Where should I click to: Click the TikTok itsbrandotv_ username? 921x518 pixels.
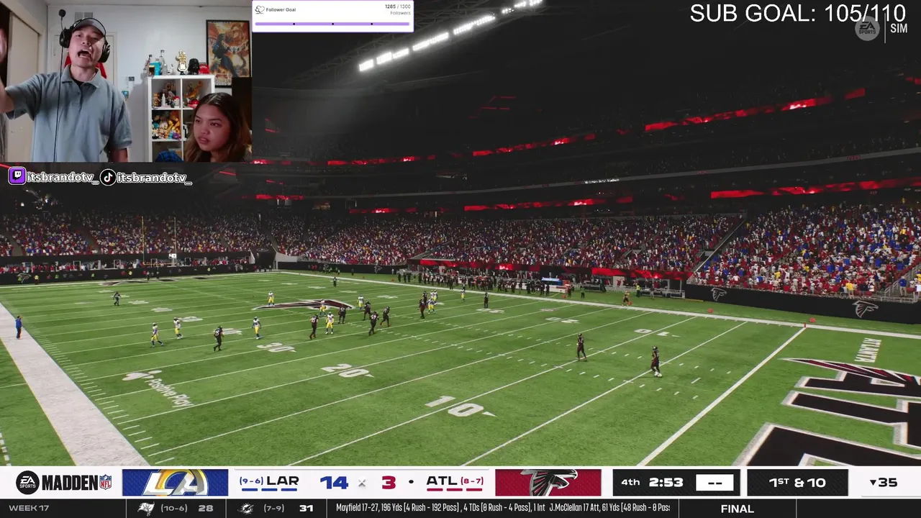(154, 178)
